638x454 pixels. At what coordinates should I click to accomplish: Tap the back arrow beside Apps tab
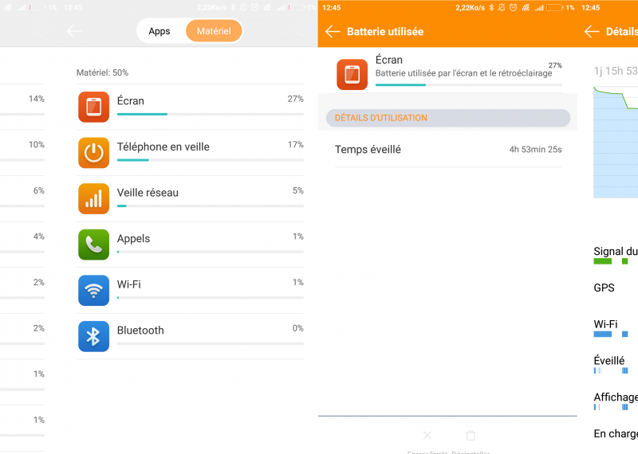coord(74,31)
